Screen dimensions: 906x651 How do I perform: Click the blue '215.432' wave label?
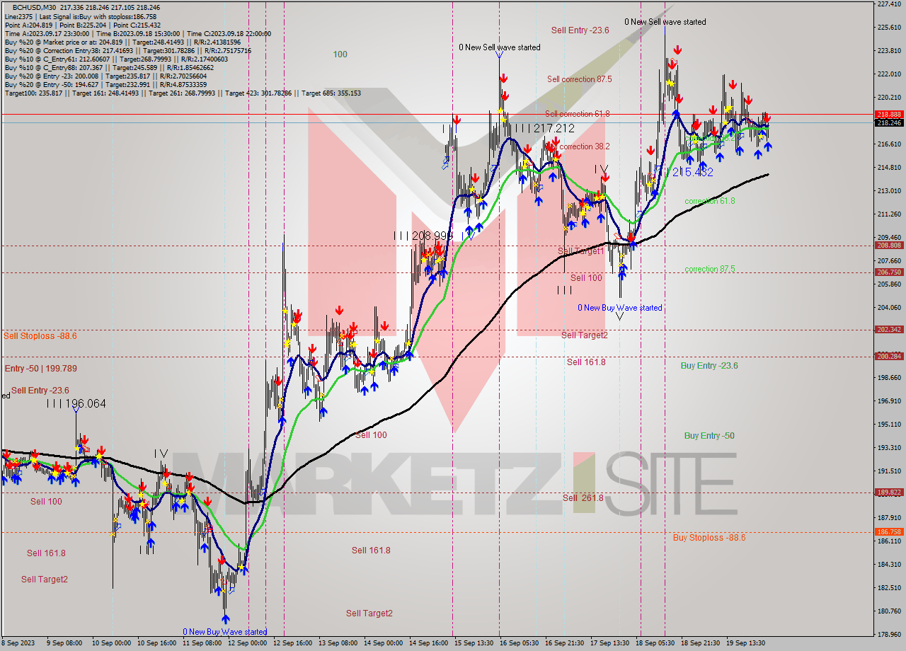(x=693, y=172)
